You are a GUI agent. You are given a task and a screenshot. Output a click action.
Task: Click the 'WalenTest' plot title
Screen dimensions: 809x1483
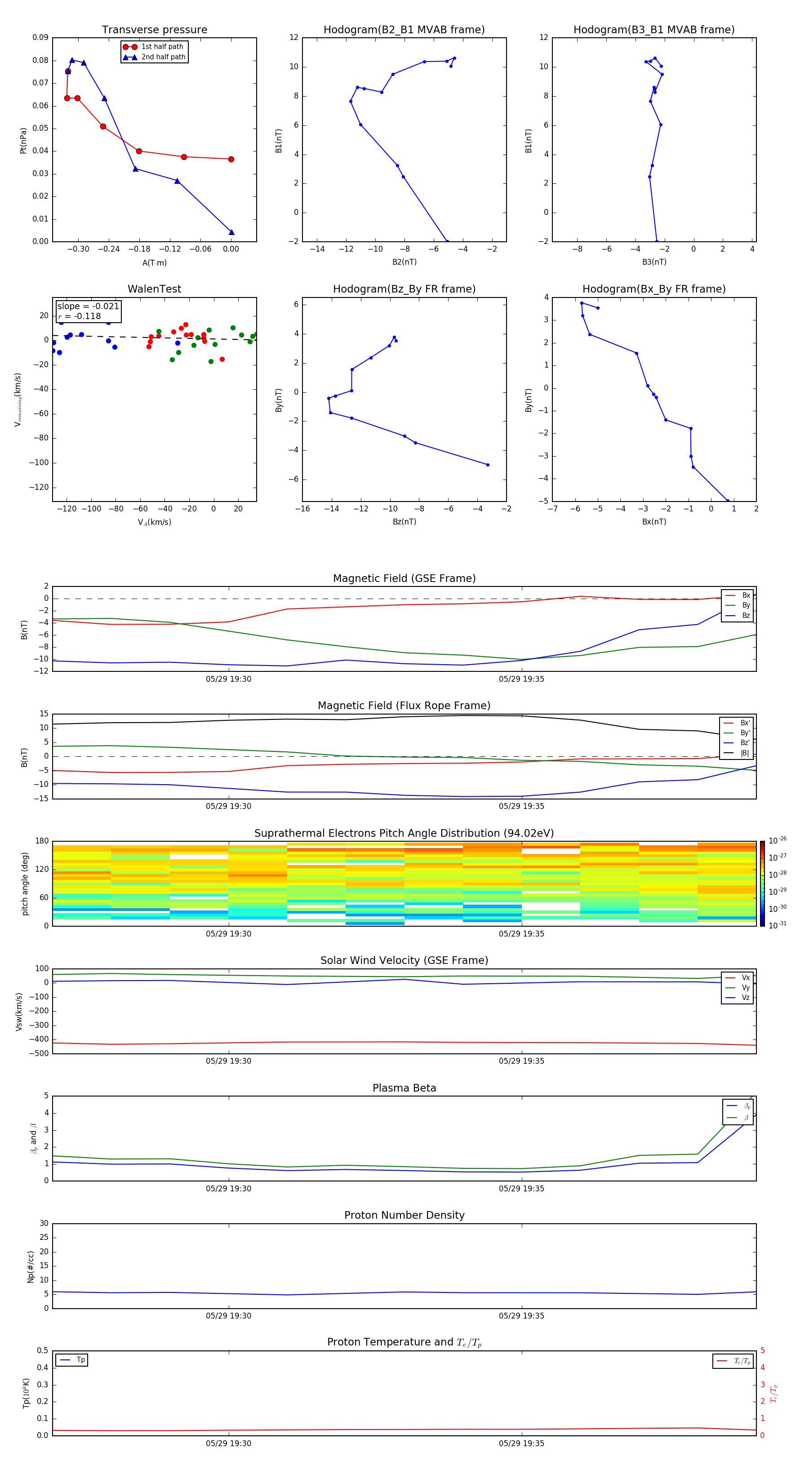coord(154,289)
